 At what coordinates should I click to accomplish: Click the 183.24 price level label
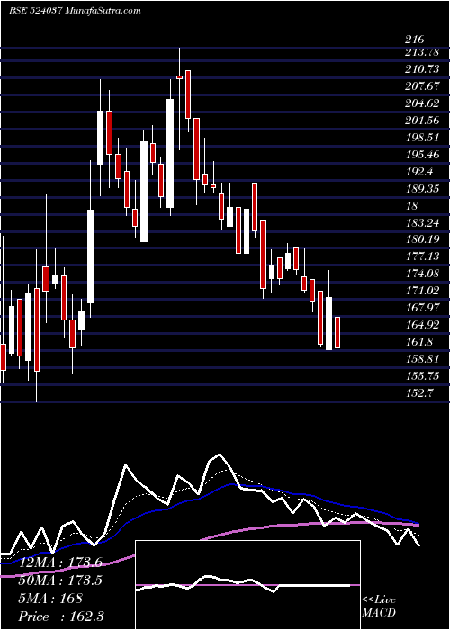[422, 223]
